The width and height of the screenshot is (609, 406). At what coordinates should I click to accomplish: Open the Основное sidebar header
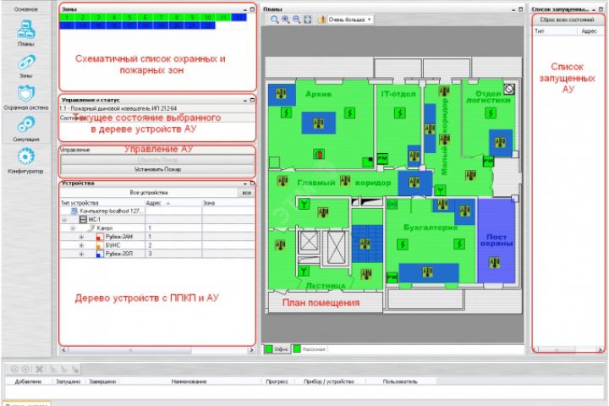tap(26, 9)
